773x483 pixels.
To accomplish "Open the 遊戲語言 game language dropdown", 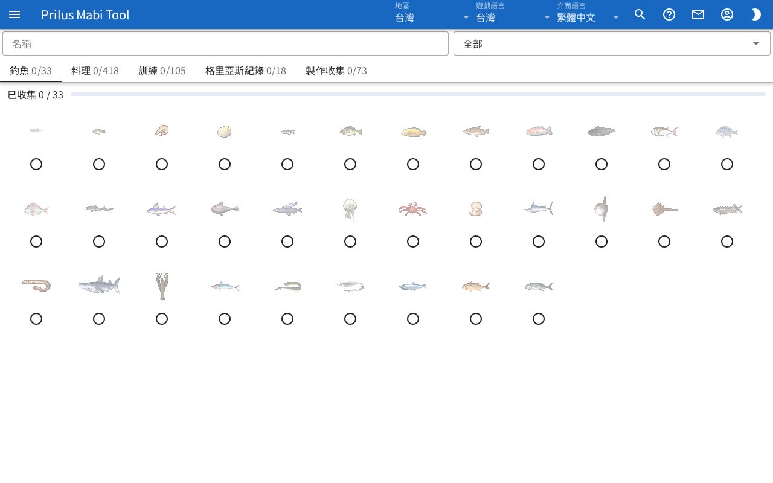I will (513, 13).
